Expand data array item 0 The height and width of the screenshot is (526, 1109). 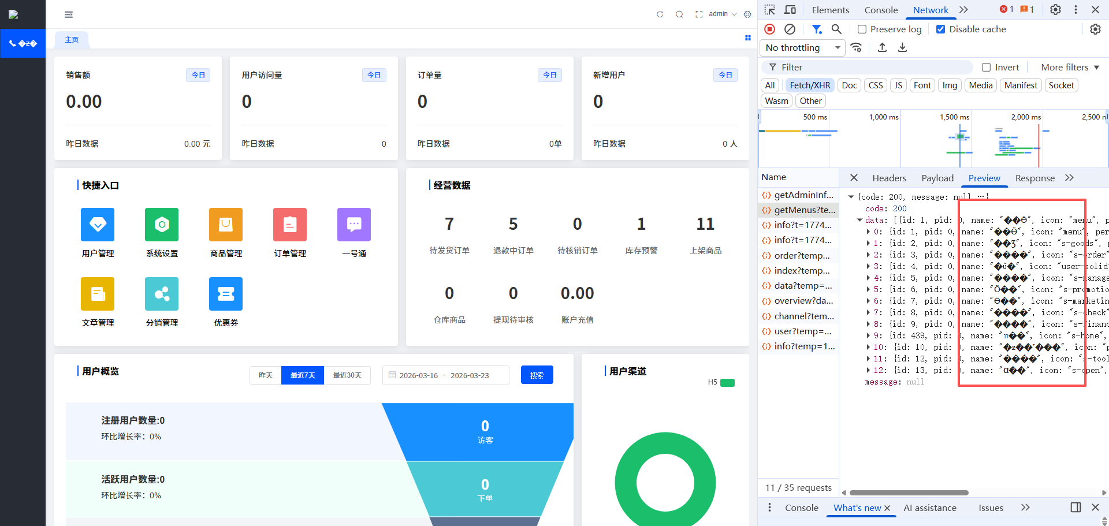[x=869, y=232]
